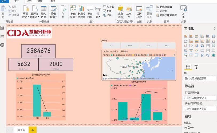
Task: Select the stacked bar chart visual
Action: pyautogui.click(x=185, y=36)
